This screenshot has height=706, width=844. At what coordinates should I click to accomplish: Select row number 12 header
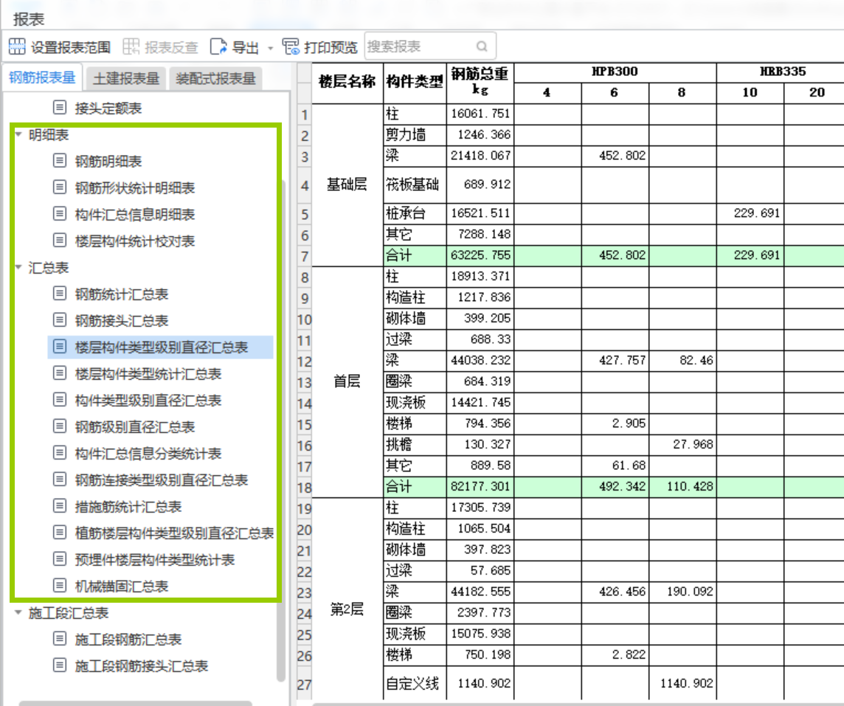305,361
